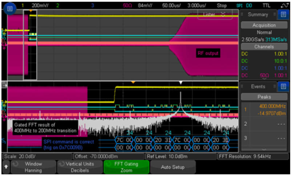Click the yellow DC 1.00:1 channel row
292x176 pixels.
coord(264,54)
